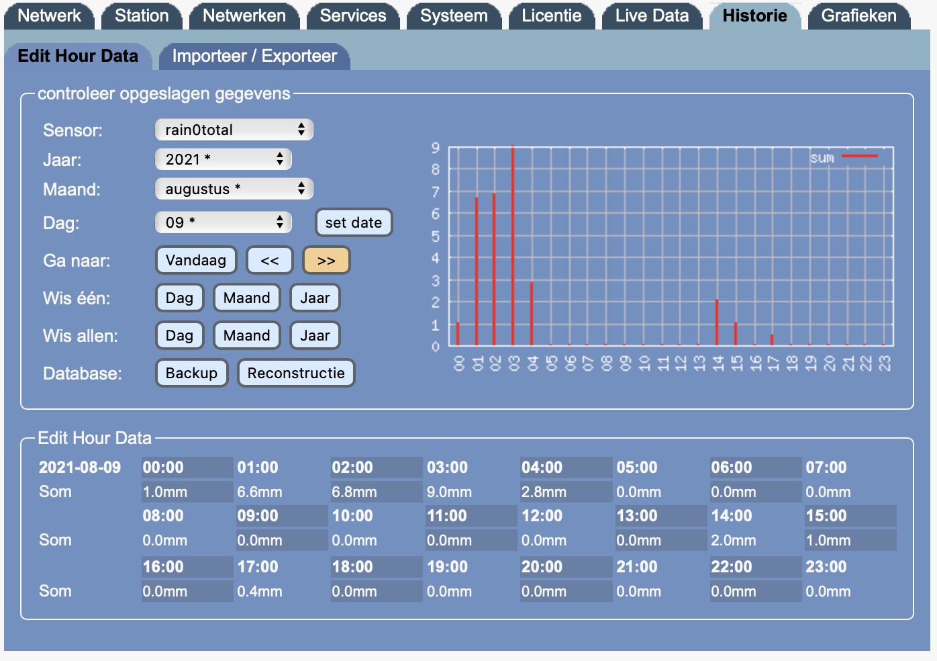This screenshot has height=661, width=937.
Task: Switch to the Licentie tab
Action: coord(552,15)
